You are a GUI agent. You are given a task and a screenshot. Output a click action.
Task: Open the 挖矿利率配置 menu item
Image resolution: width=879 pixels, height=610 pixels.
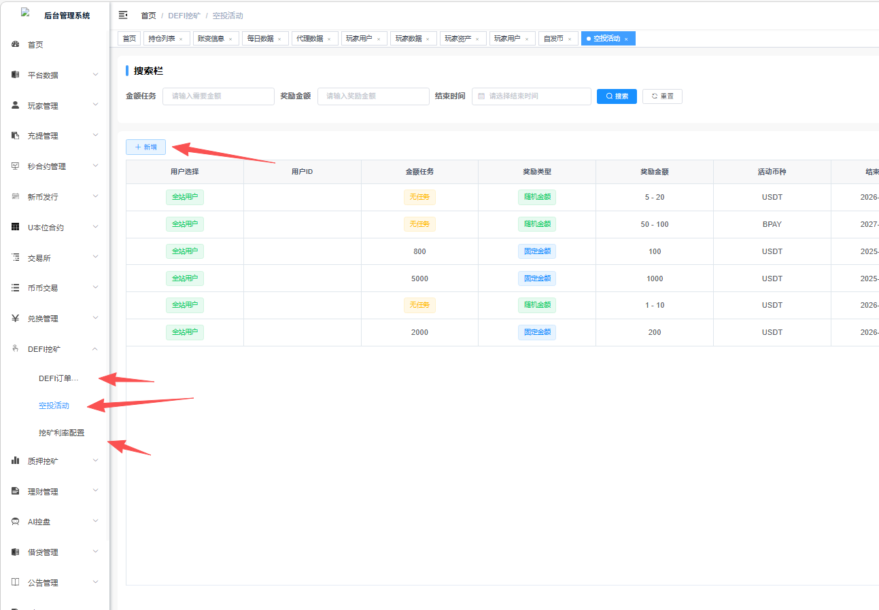tap(62, 433)
